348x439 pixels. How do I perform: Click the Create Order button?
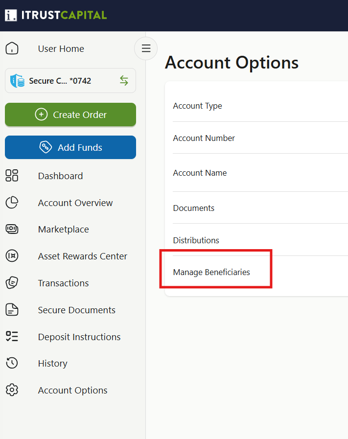[70, 115]
